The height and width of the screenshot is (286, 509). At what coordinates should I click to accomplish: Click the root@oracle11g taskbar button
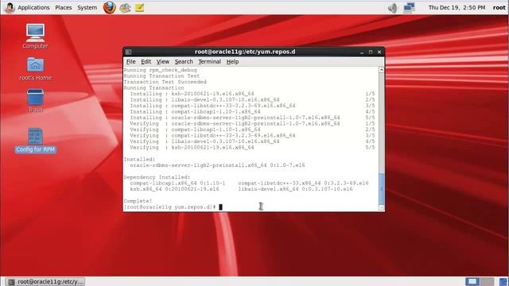pyautogui.click(x=46, y=282)
